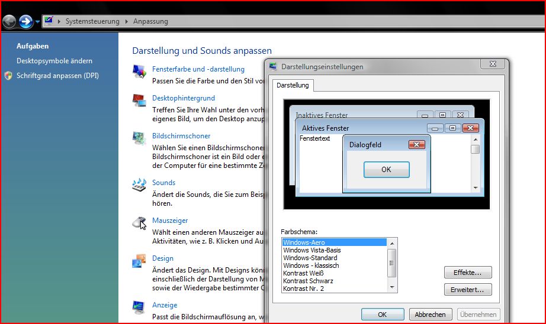Select Windows Vista-Basis color scheme
Image resolution: width=546 pixels, height=324 pixels.
click(x=334, y=250)
